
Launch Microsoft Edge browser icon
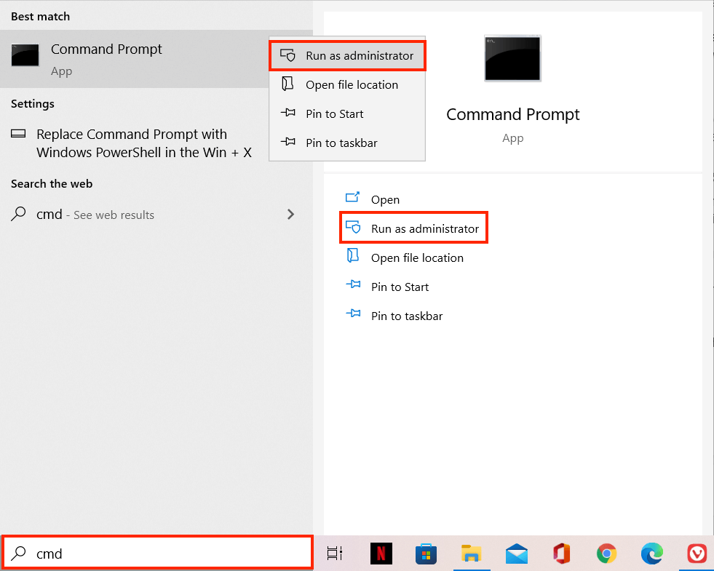651,554
